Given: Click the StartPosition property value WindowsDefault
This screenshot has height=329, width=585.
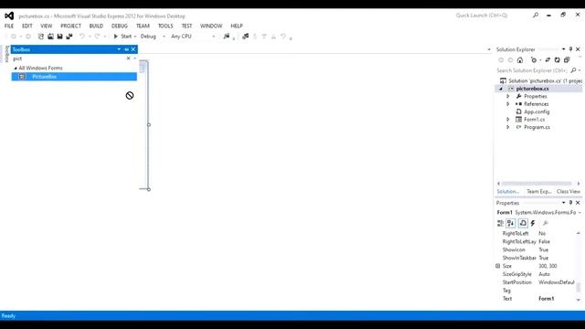Looking at the screenshot, I should coord(557,282).
